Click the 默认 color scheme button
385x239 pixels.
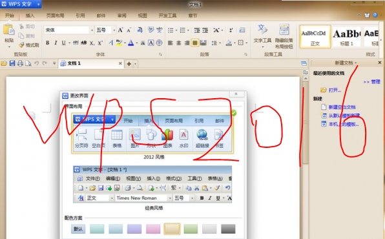(78, 229)
